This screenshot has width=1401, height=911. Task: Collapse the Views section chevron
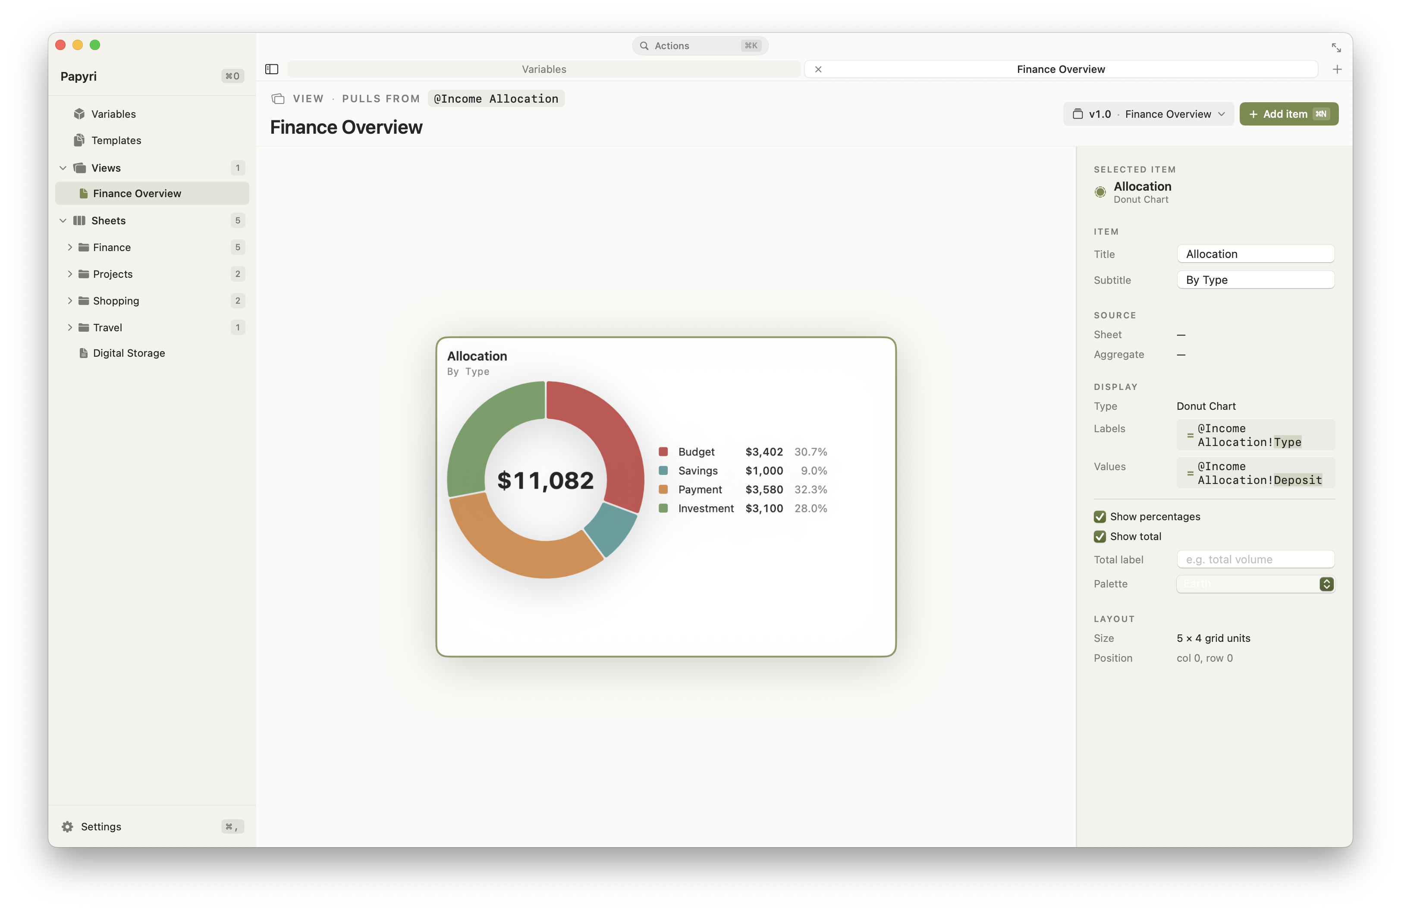pyautogui.click(x=63, y=168)
